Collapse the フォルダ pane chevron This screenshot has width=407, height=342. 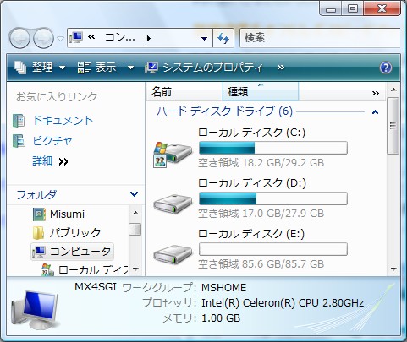point(134,194)
